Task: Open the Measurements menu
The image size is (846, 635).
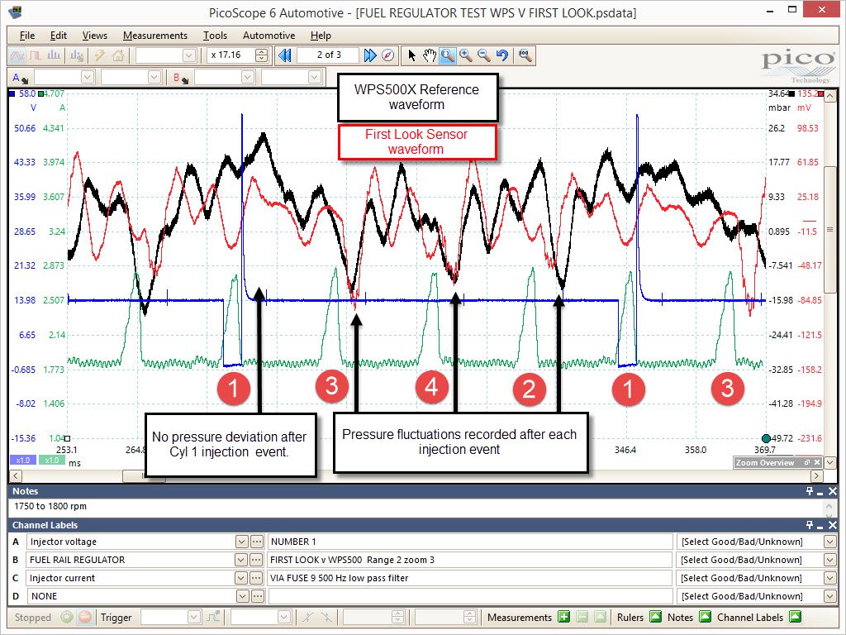Action: (x=155, y=35)
